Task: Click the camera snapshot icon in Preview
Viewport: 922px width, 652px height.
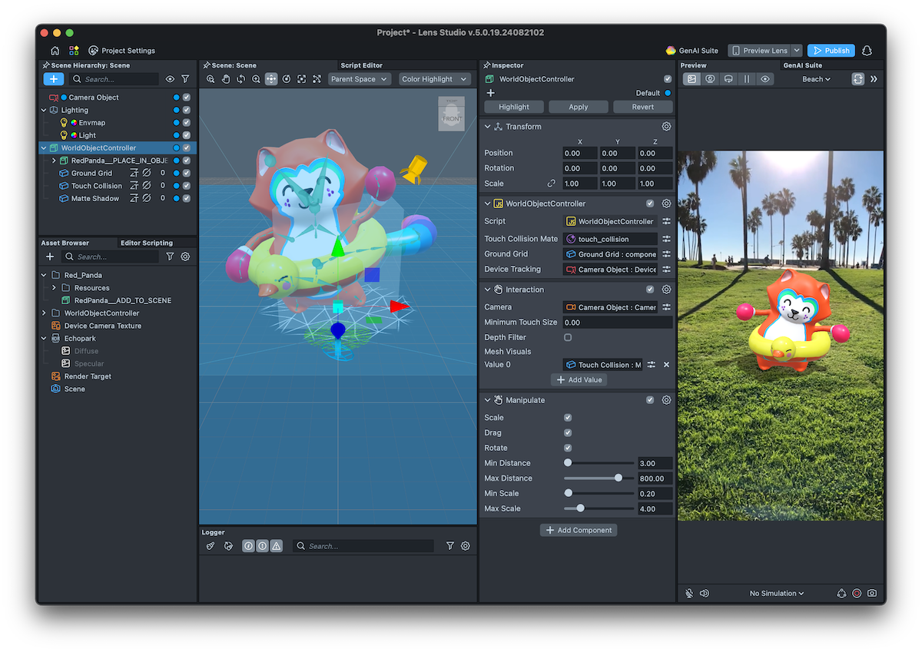Action: tap(872, 594)
